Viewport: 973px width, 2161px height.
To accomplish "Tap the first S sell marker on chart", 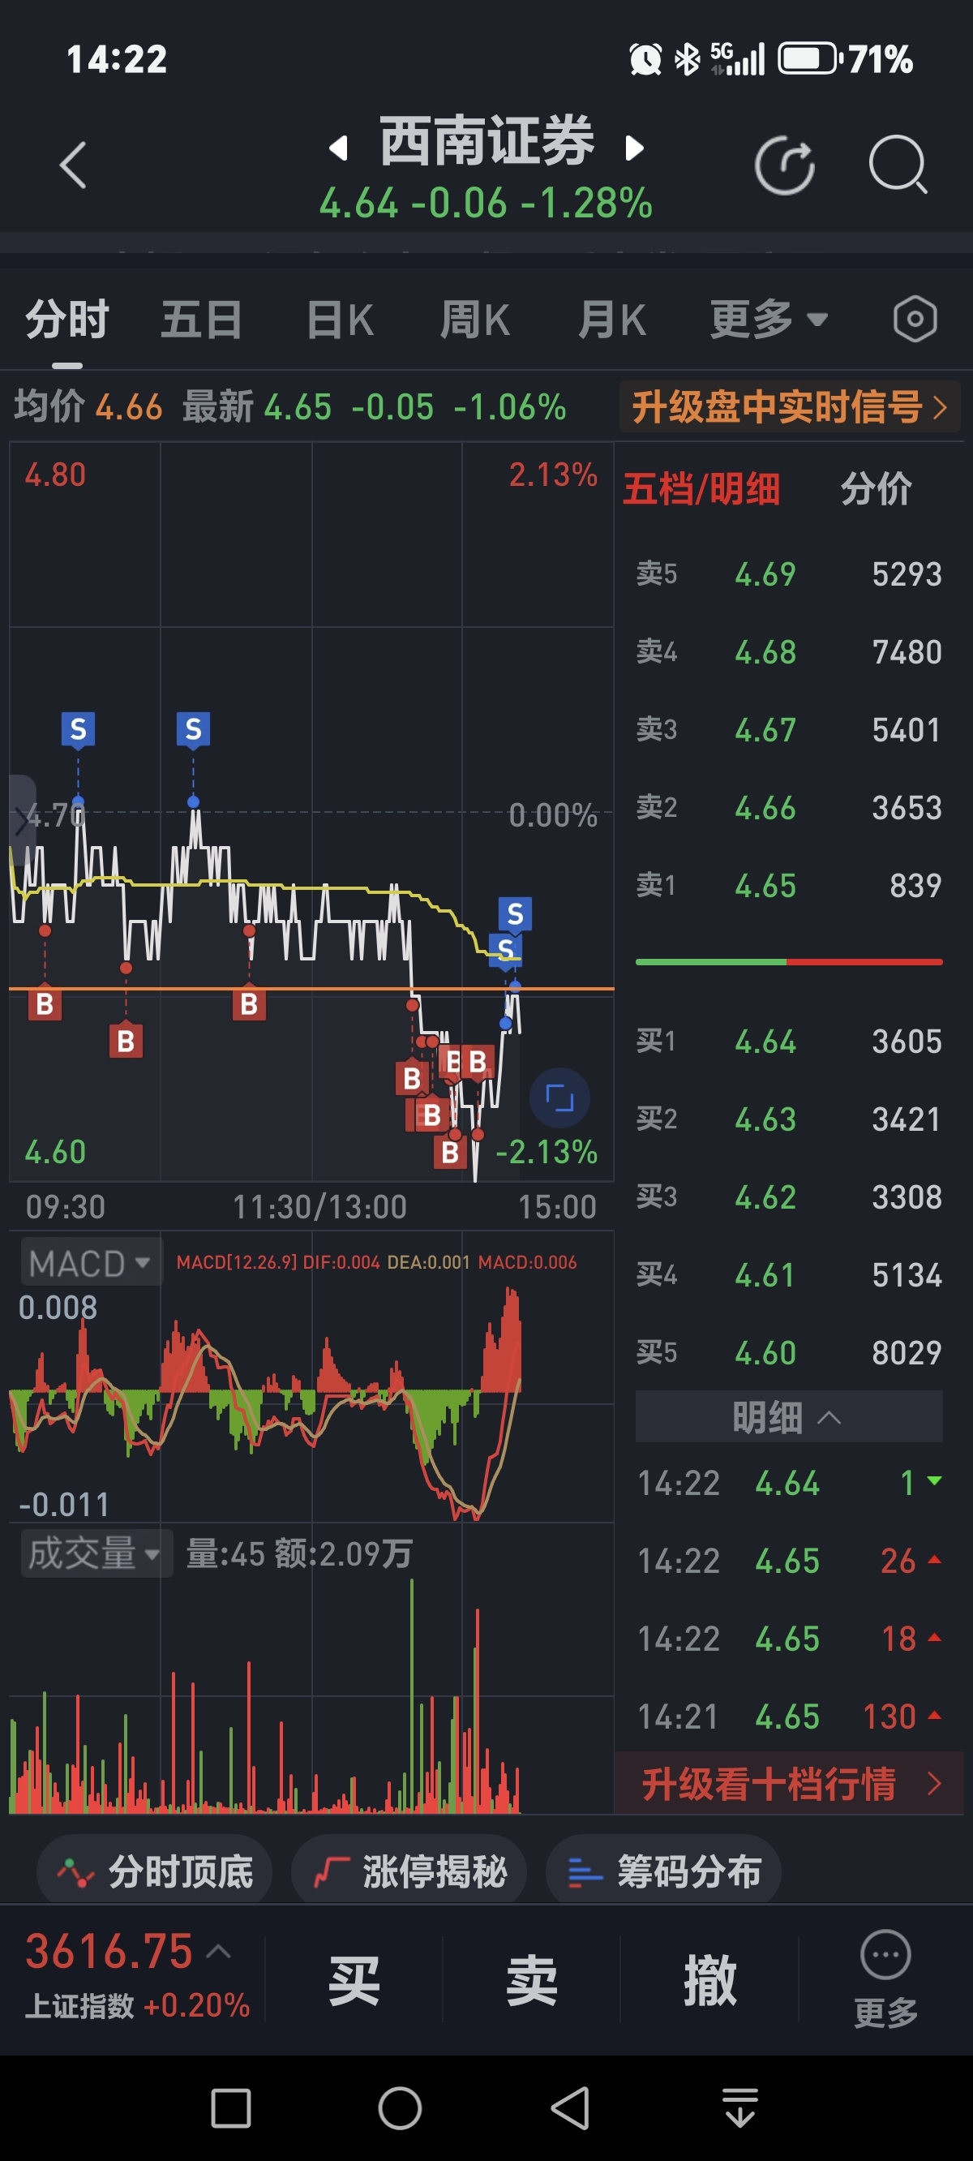I will tap(78, 729).
